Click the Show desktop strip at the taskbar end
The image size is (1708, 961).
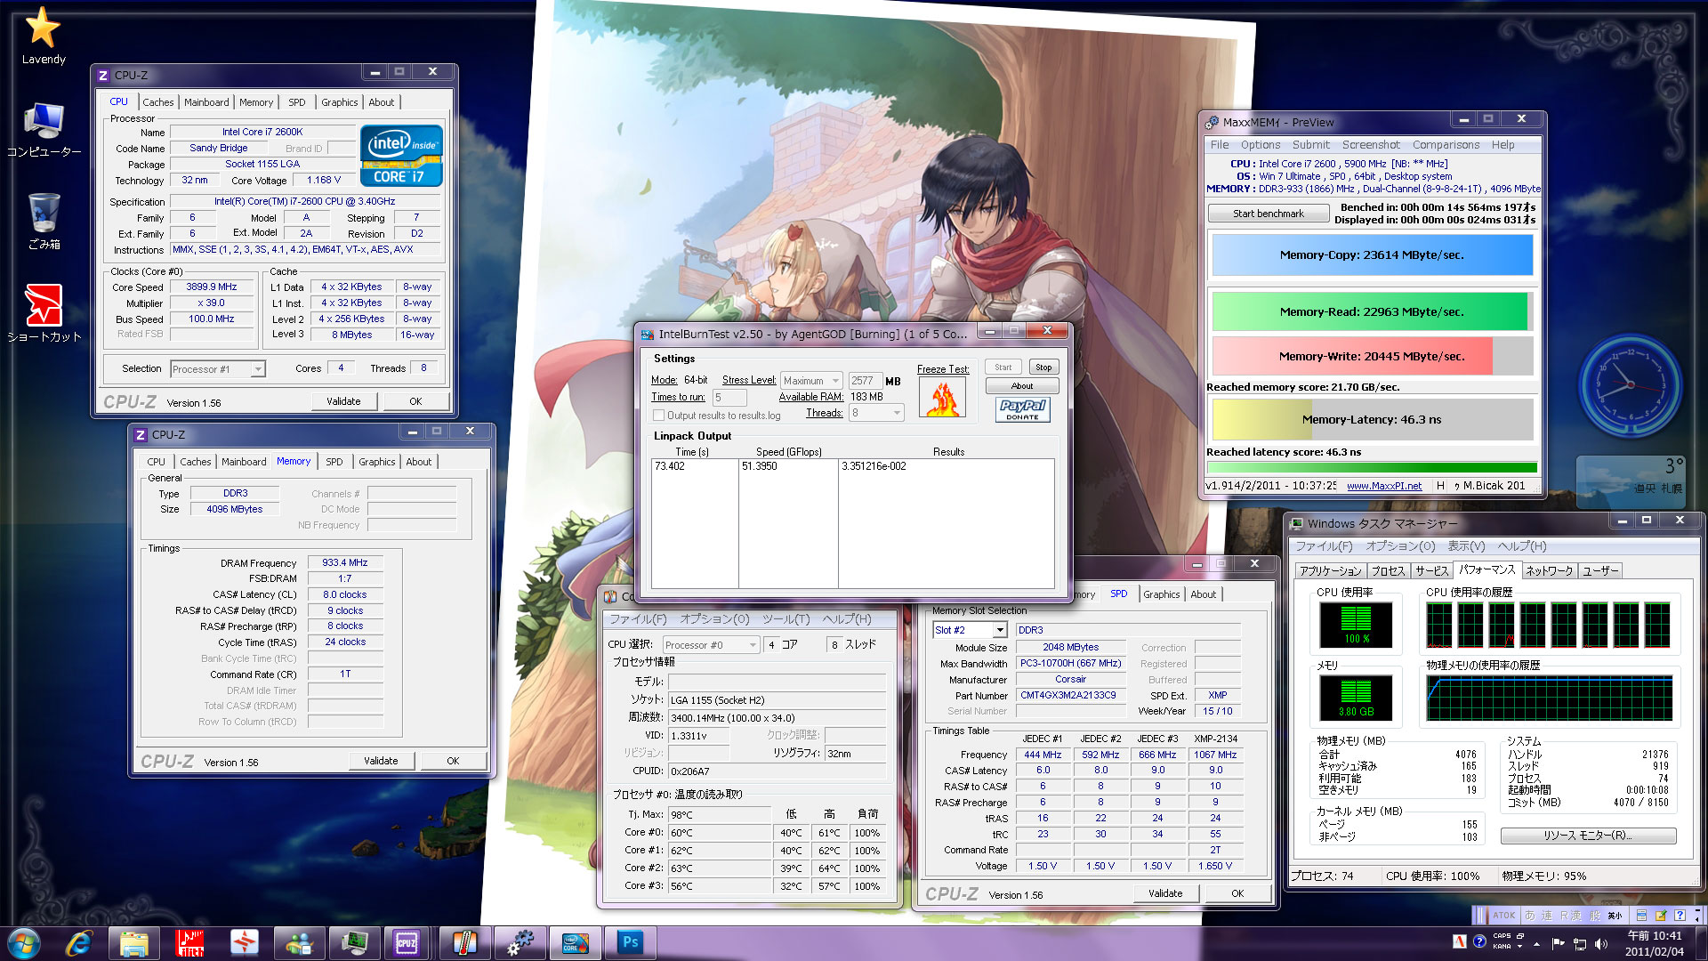pos(1702,942)
